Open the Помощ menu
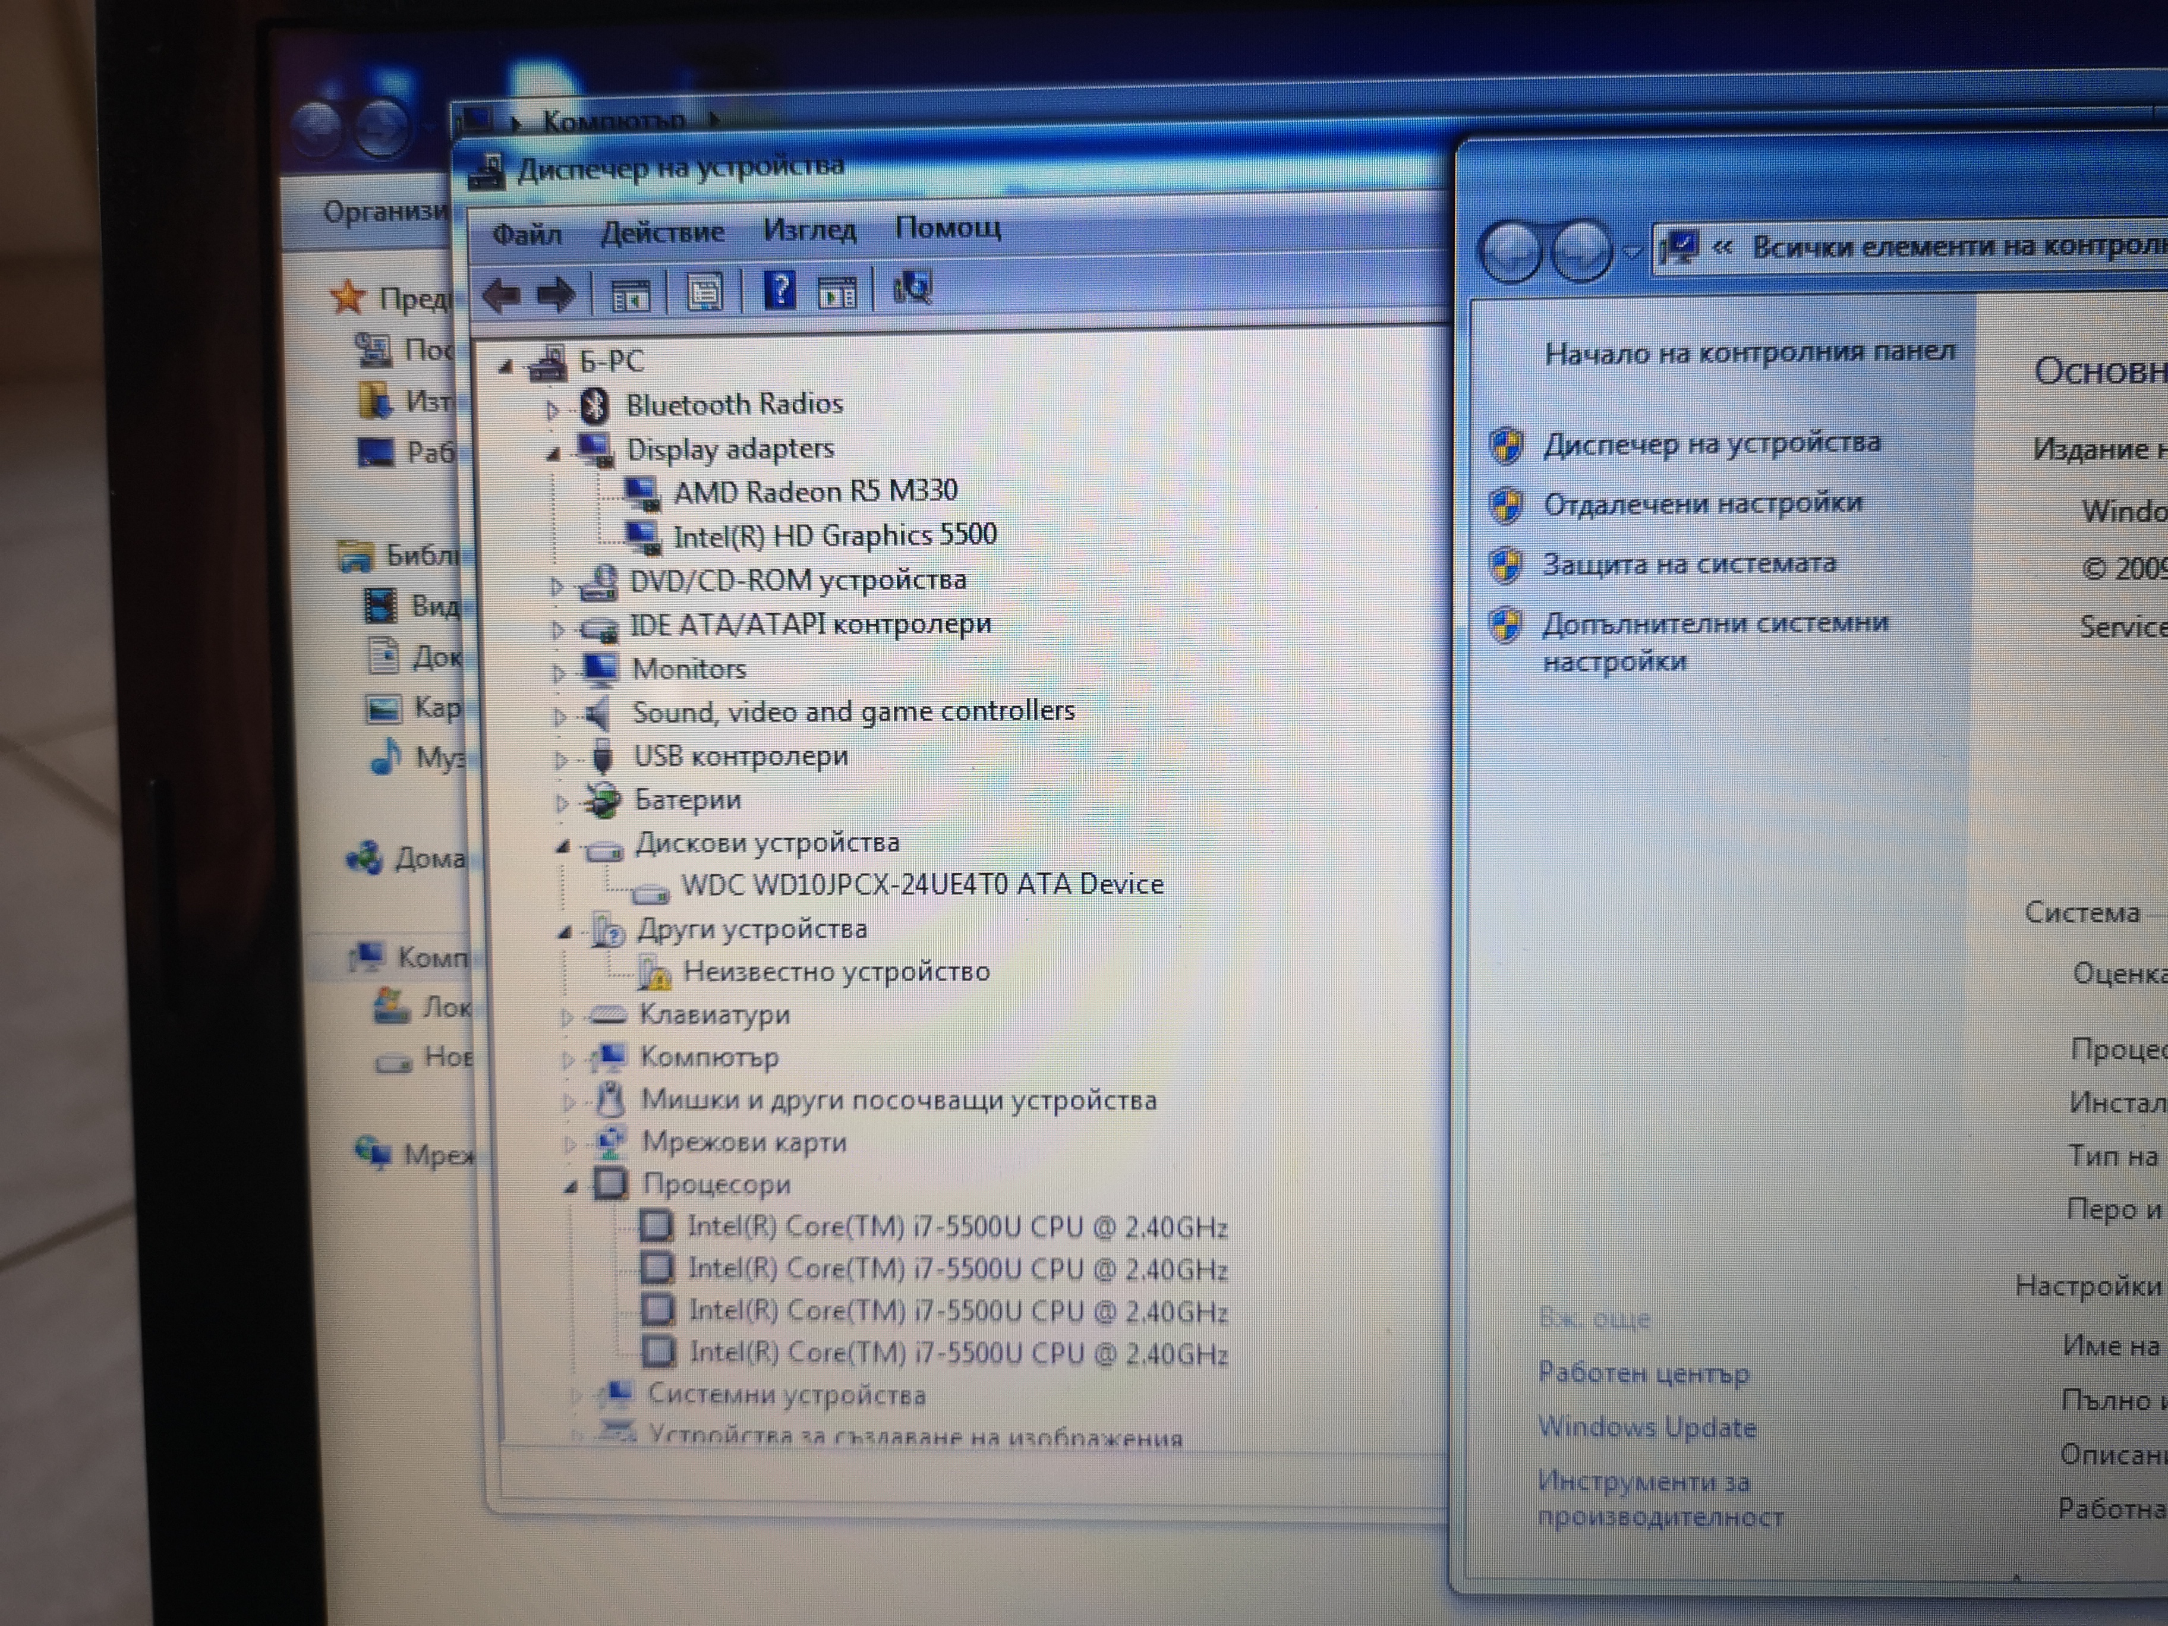Image resolution: width=2168 pixels, height=1626 pixels. click(948, 228)
